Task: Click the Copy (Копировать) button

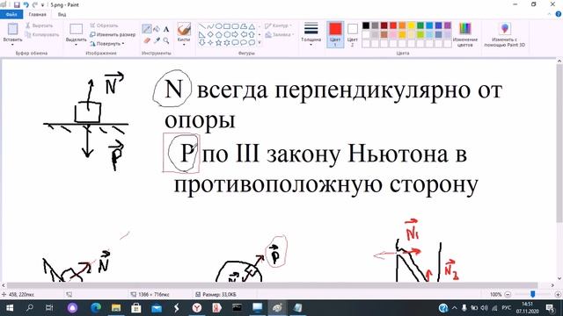Action: 42,35
